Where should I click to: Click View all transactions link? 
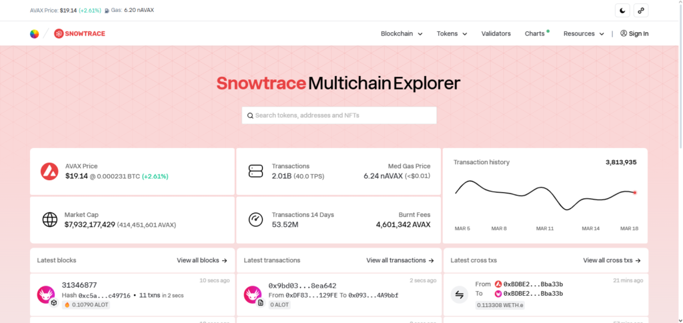pos(400,260)
